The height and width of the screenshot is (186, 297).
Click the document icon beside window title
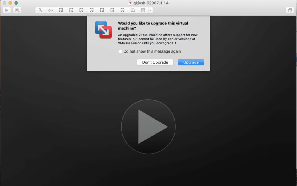130,3
